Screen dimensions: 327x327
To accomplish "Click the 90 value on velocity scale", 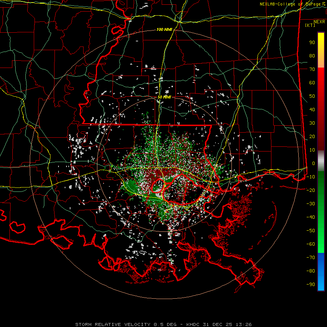I will [x=312, y=43].
